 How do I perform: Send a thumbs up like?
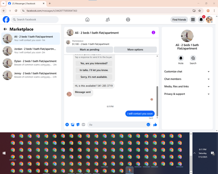[155, 124]
